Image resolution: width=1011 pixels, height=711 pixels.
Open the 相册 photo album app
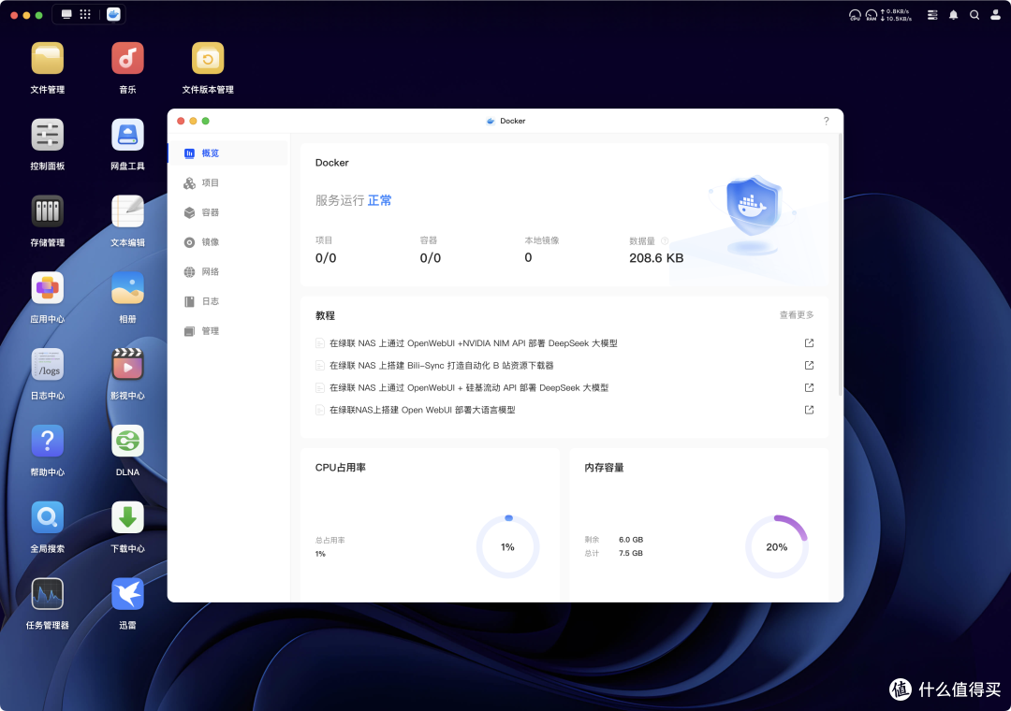click(127, 288)
